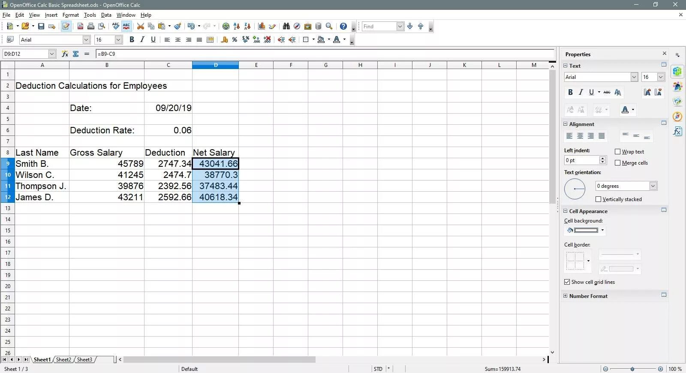Screen dimensions: 686x373
Task: Click the Save document icon
Action: pos(41,26)
